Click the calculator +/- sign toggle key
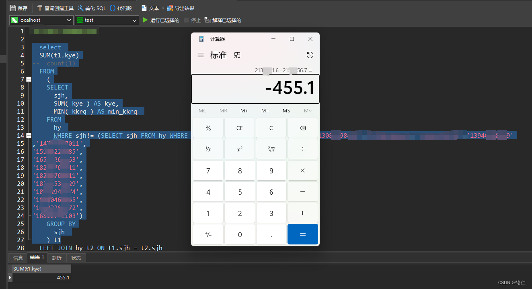 pos(208,234)
